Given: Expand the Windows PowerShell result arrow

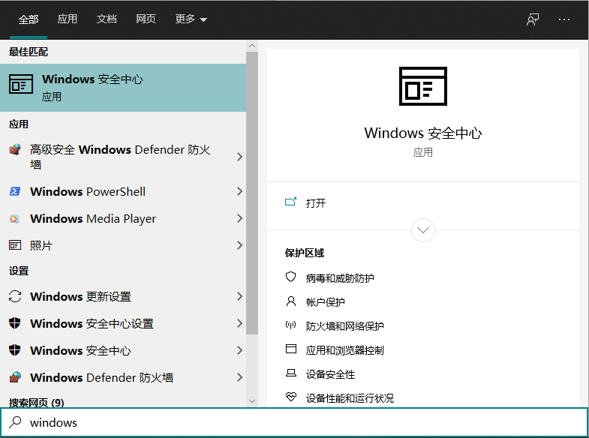Looking at the screenshot, I should point(239,191).
